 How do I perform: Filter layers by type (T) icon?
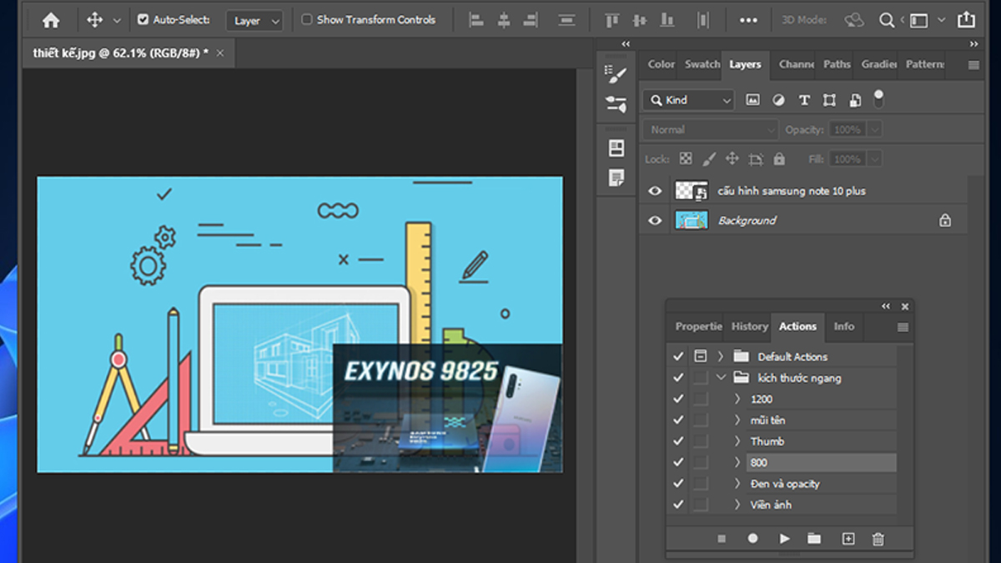tap(804, 100)
